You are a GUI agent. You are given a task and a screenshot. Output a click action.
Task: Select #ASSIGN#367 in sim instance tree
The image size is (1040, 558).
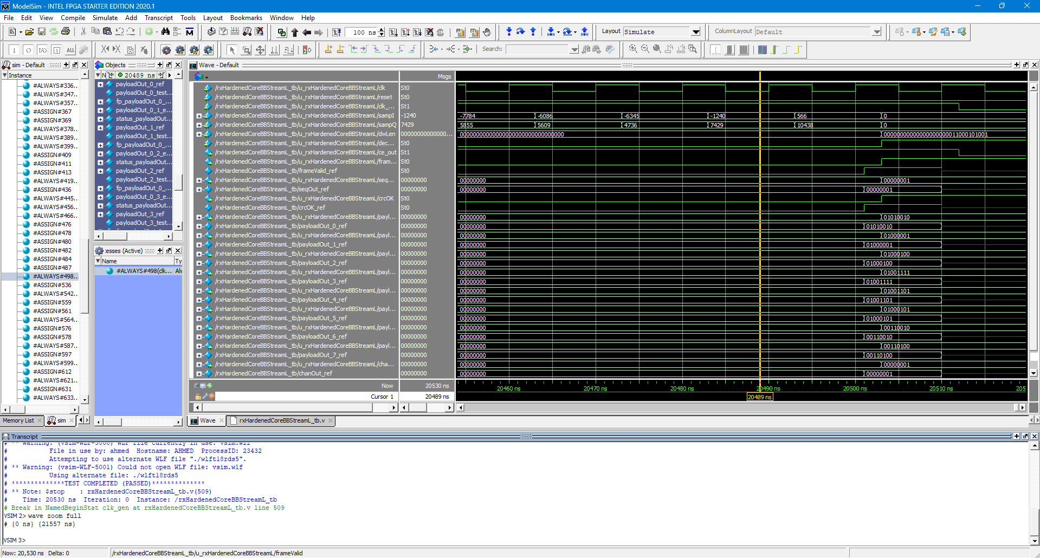click(x=52, y=112)
